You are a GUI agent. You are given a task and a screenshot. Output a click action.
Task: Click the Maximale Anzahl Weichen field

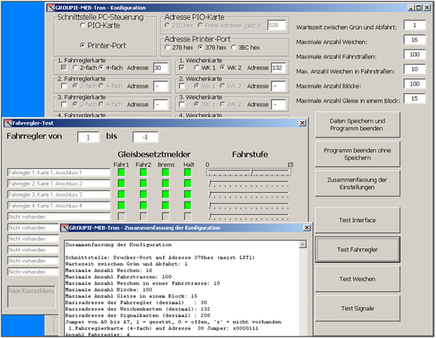[415, 40]
